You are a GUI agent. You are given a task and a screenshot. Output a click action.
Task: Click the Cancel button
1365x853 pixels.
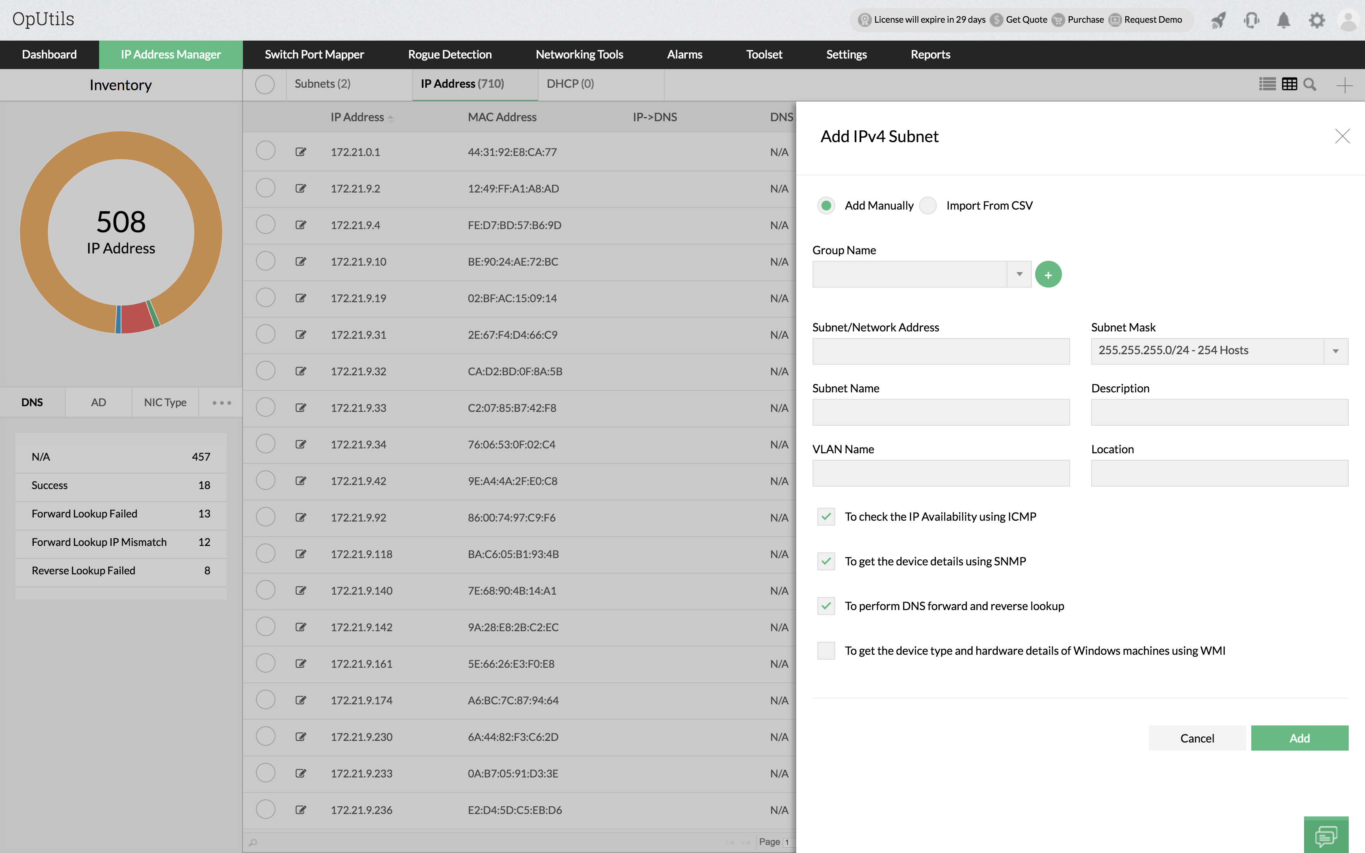tap(1197, 738)
